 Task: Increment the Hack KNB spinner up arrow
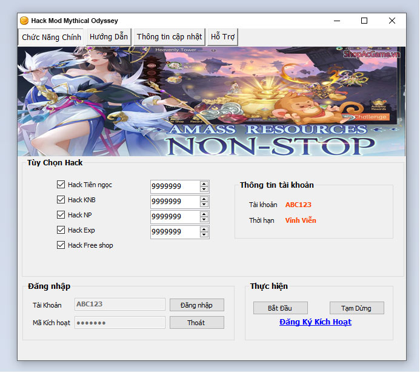204,199
